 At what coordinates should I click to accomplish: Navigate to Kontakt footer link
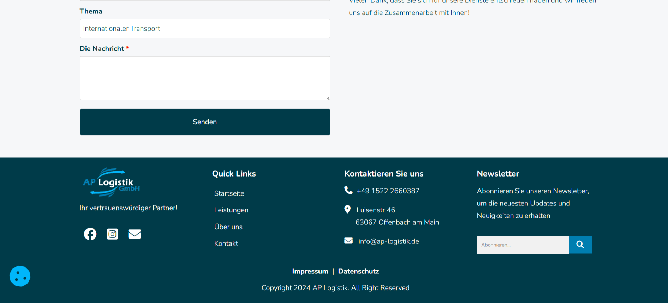coord(226,243)
